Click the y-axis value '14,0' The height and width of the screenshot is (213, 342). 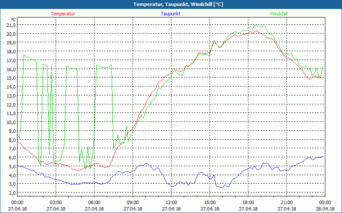pyautogui.click(x=12, y=87)
